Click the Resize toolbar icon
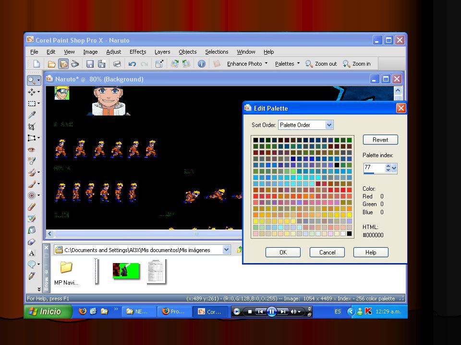 (159, 64)
